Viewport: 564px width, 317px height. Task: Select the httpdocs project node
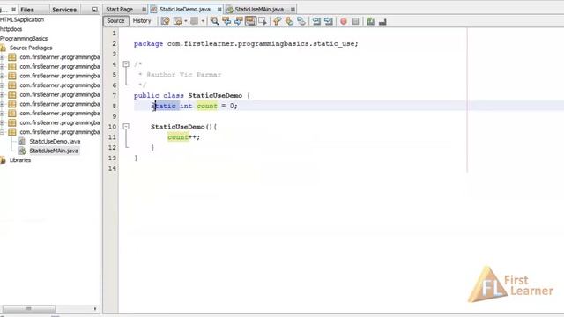[x=11, y=29]
